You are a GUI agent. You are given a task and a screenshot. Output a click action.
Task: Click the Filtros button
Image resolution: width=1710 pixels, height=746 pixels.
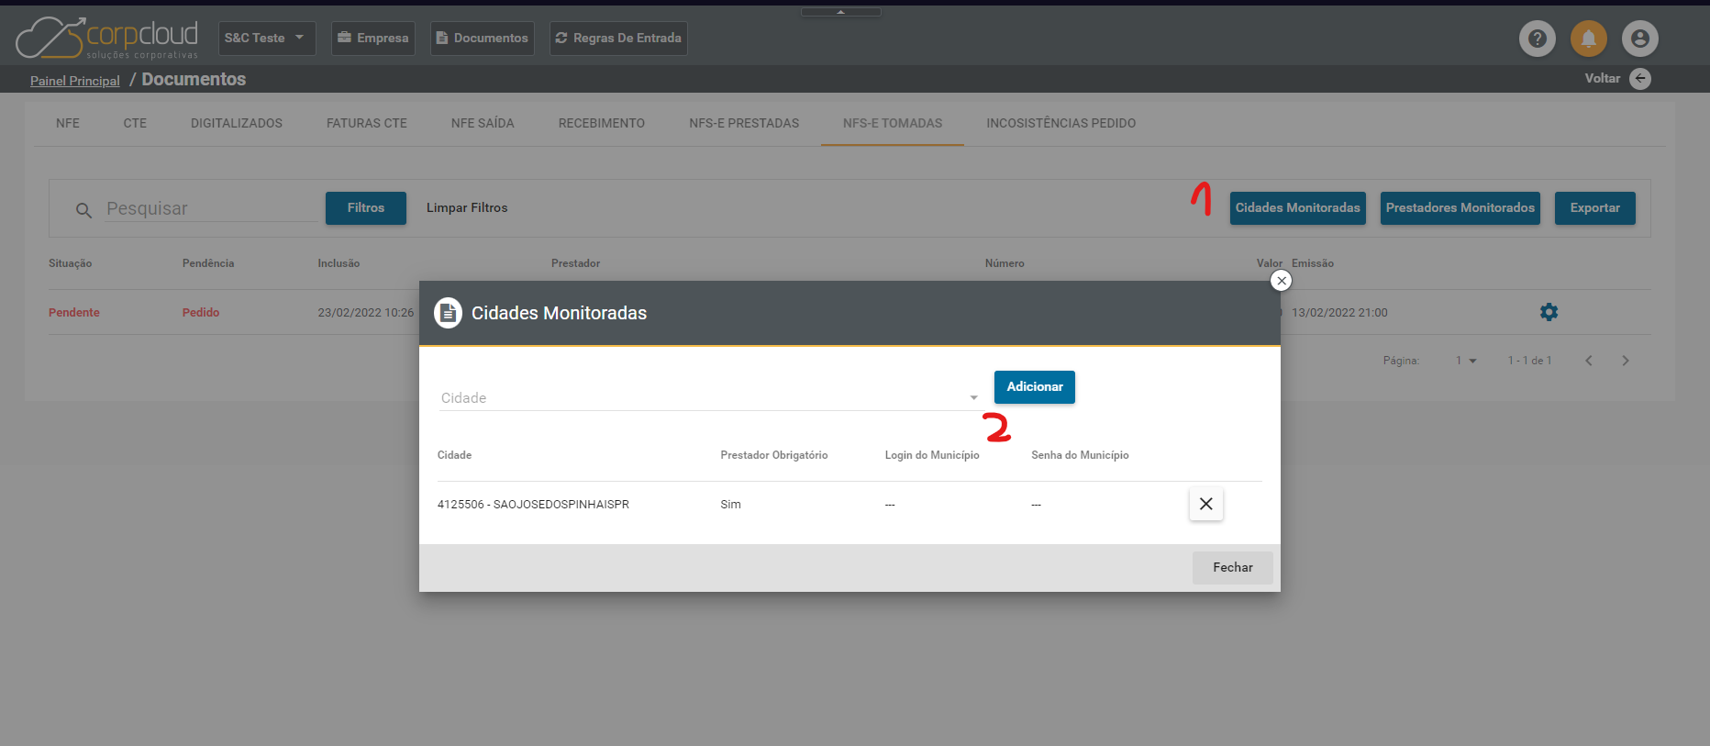366,208
